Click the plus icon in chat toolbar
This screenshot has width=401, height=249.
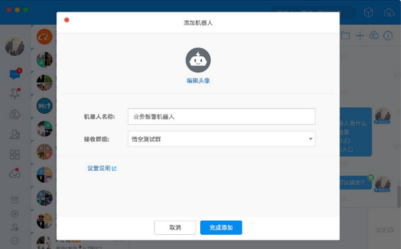point(359,35)
